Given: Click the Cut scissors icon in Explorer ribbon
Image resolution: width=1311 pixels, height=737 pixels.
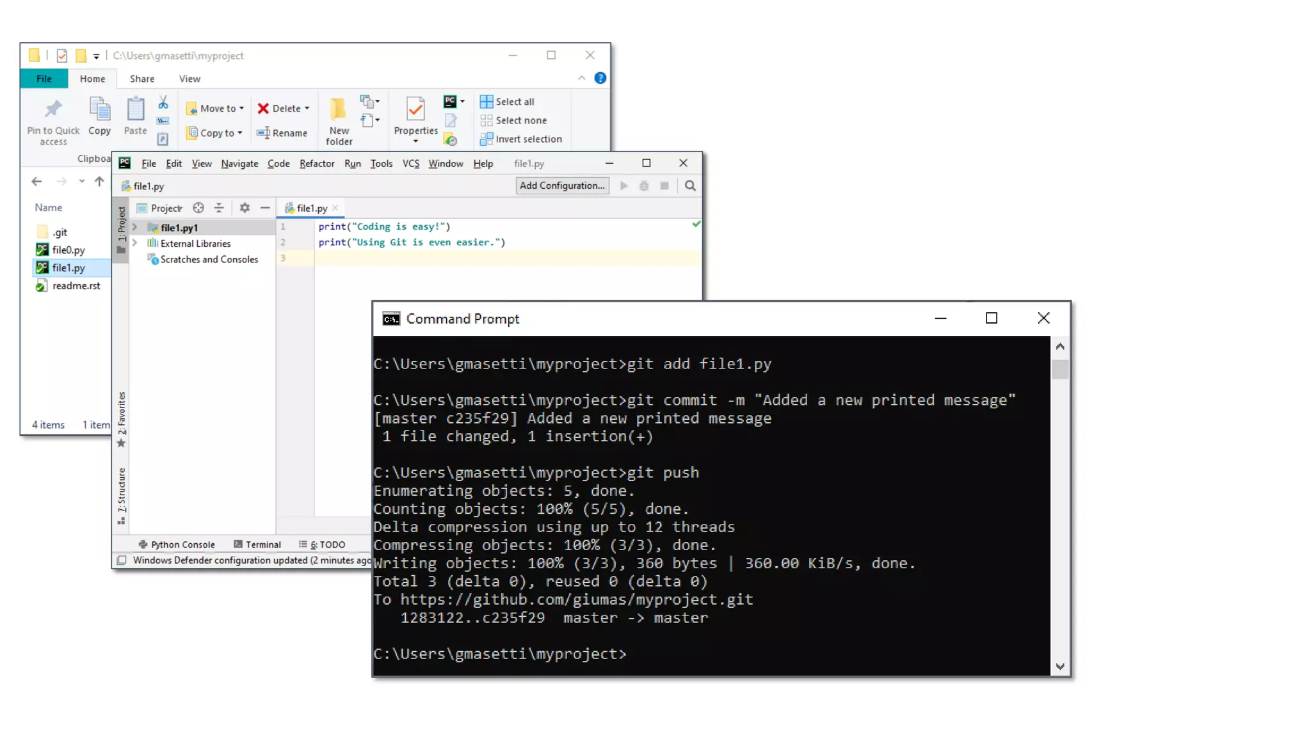Looking at the screenshot, I should [x=163, y=102].
